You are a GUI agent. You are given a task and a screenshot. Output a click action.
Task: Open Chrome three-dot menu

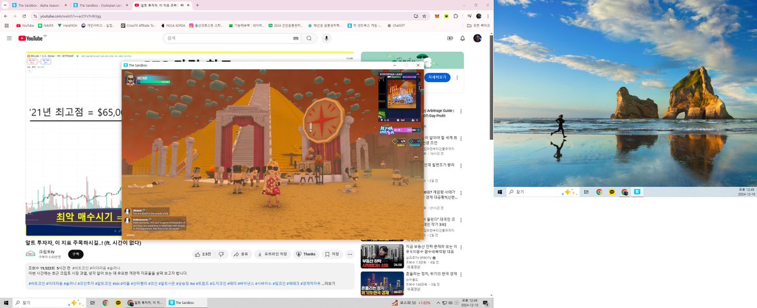[x=489, y=16]
